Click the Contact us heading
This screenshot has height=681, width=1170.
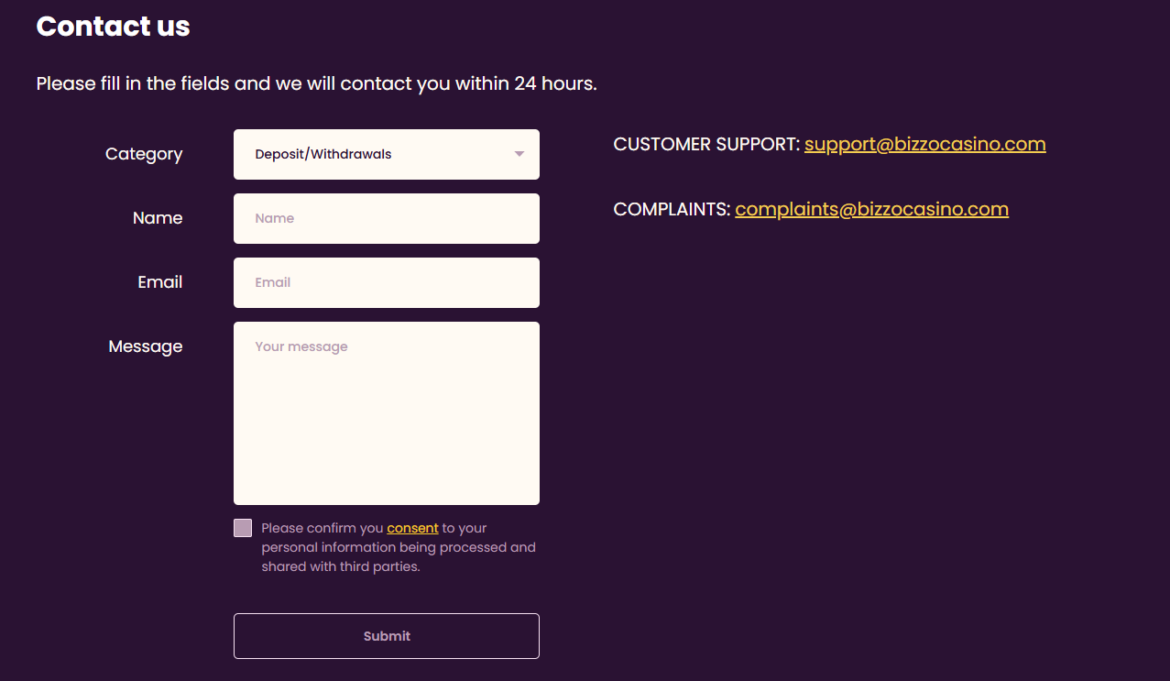(113, 27)
